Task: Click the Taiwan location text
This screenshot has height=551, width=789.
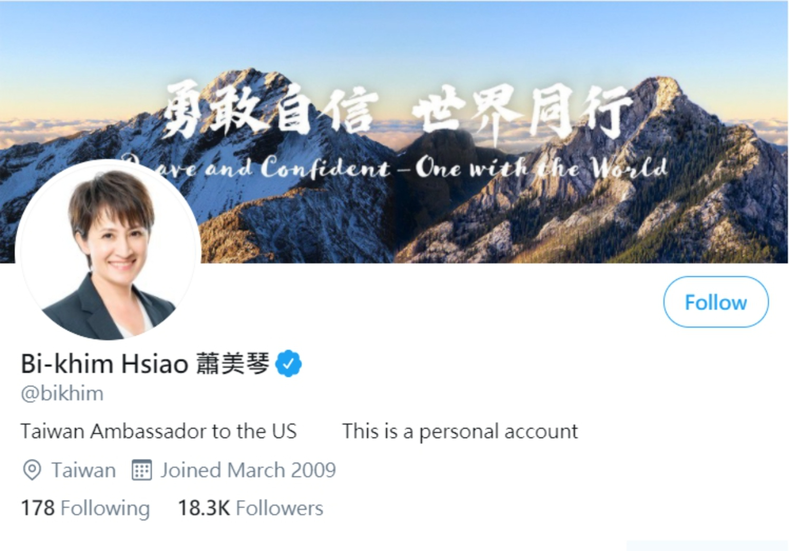Action: click(83, 470)
